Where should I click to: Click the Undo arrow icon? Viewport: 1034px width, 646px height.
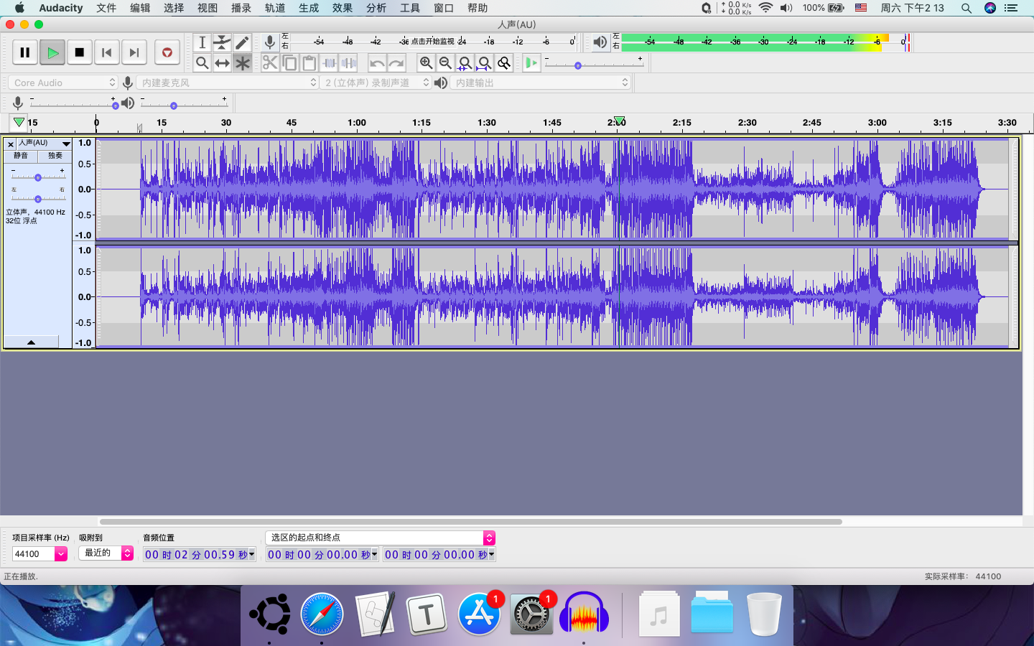tap(377, 63)
